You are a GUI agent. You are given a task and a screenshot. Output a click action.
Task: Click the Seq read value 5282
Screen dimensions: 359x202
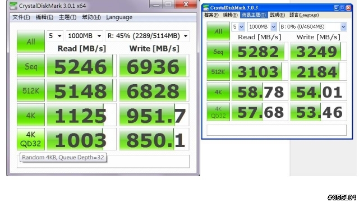point(259,51)
